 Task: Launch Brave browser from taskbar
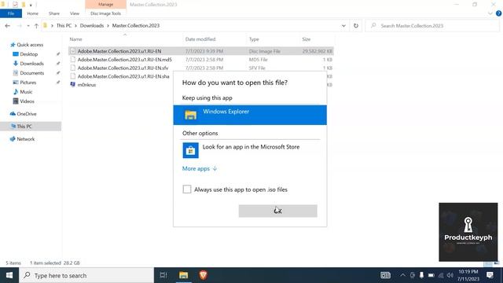pyautogui.click(x=204, y=275)
